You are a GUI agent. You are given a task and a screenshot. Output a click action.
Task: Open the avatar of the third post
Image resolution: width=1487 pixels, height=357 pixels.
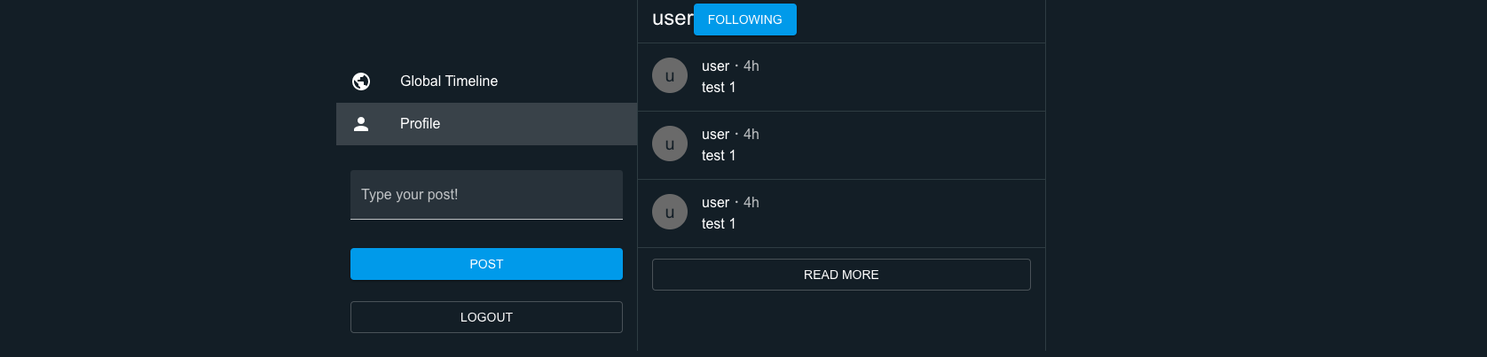670,213
